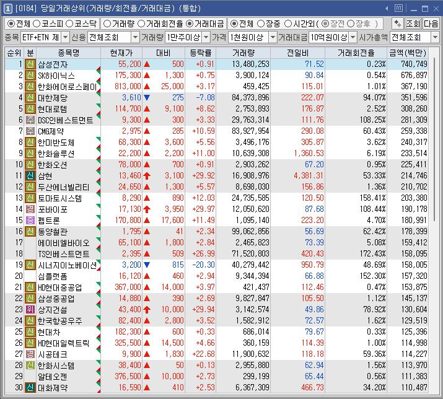Click the 경 badge icon for 포바이포

tap(30, 209)
